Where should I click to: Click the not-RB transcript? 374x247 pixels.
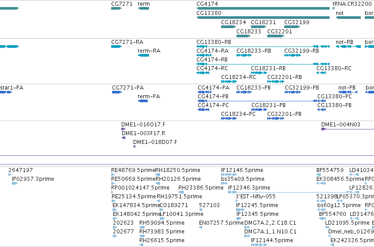click(348, 47)
